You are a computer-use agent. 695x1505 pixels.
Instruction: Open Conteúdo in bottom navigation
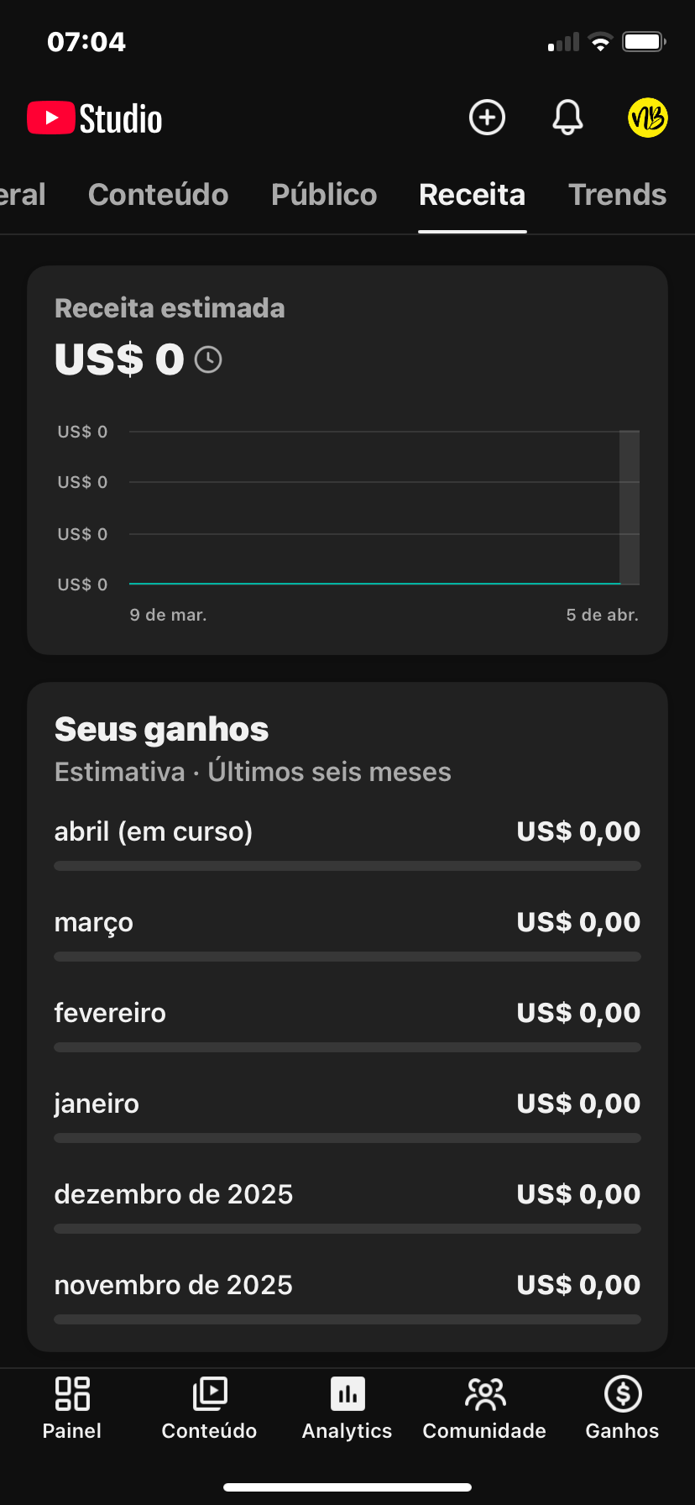(209, 1408)
